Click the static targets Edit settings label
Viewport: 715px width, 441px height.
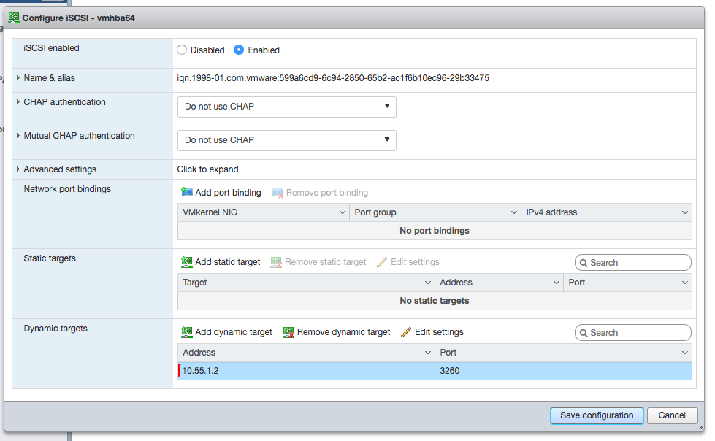(x=415, y=262)
